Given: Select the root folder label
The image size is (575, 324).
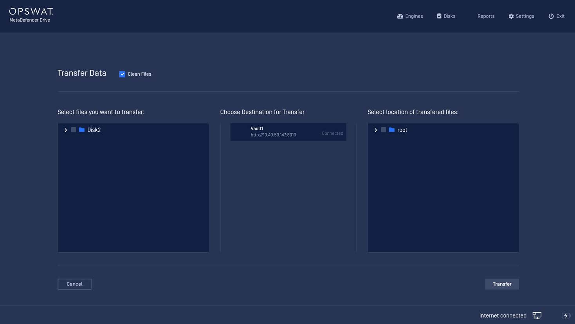Looking at the screenshot, I should click(402, 130).
